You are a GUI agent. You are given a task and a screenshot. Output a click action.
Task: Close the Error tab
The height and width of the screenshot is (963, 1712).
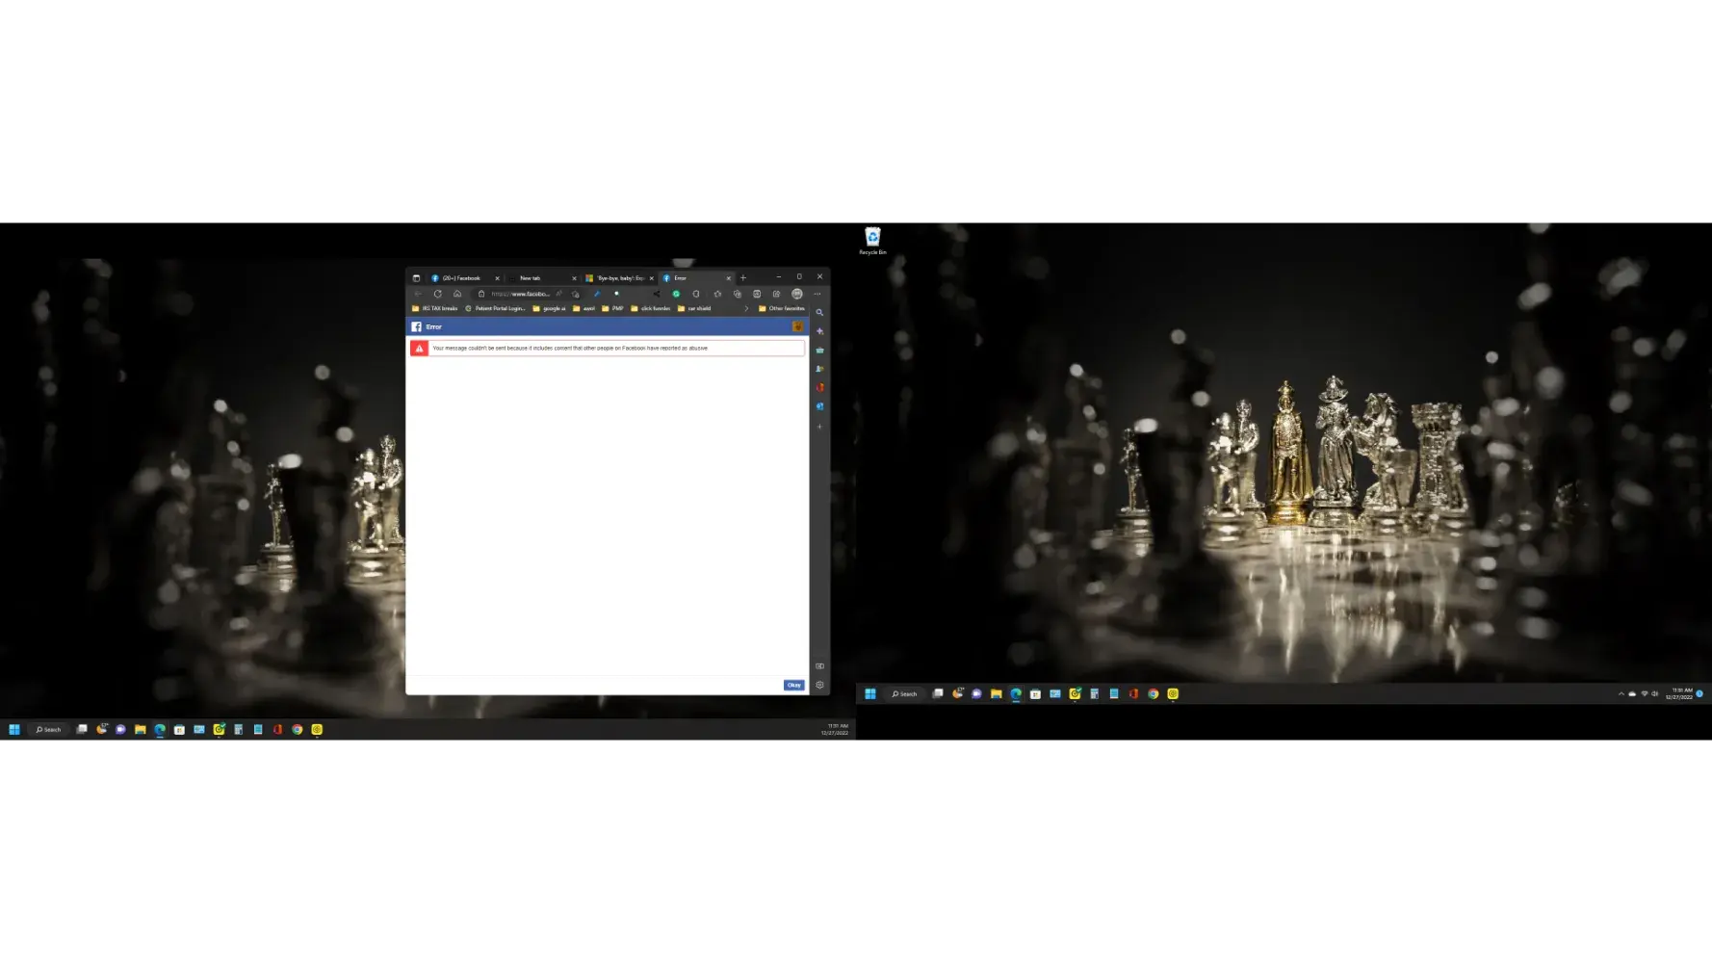[x=728, y=278]
